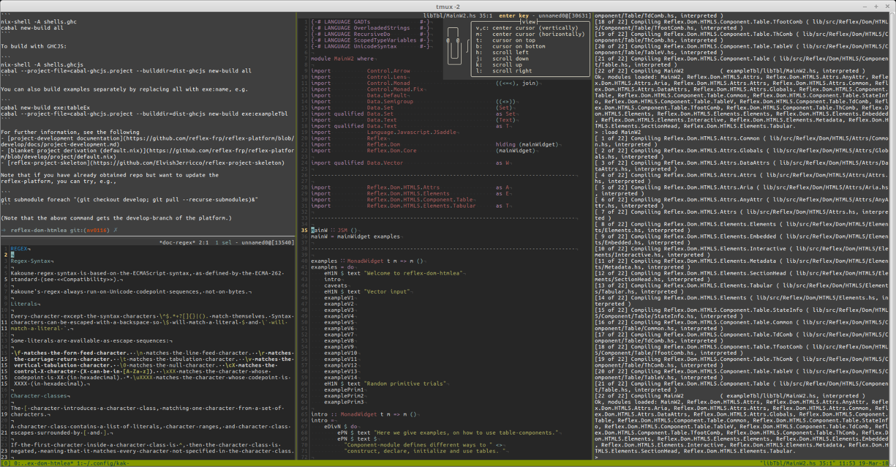896x467 pixels.
Task: Click 'LANGUAGE UnicodeSyntax' pragma line
Action: point(370,46)
